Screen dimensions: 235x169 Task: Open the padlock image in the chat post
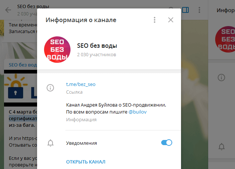coord(21,88)
